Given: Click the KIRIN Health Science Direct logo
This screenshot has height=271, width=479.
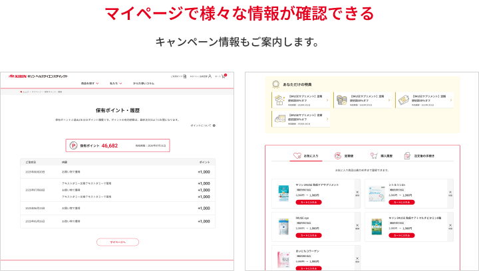Looking at the screenshot, I should pyautogui.click(x=38, y=76).
